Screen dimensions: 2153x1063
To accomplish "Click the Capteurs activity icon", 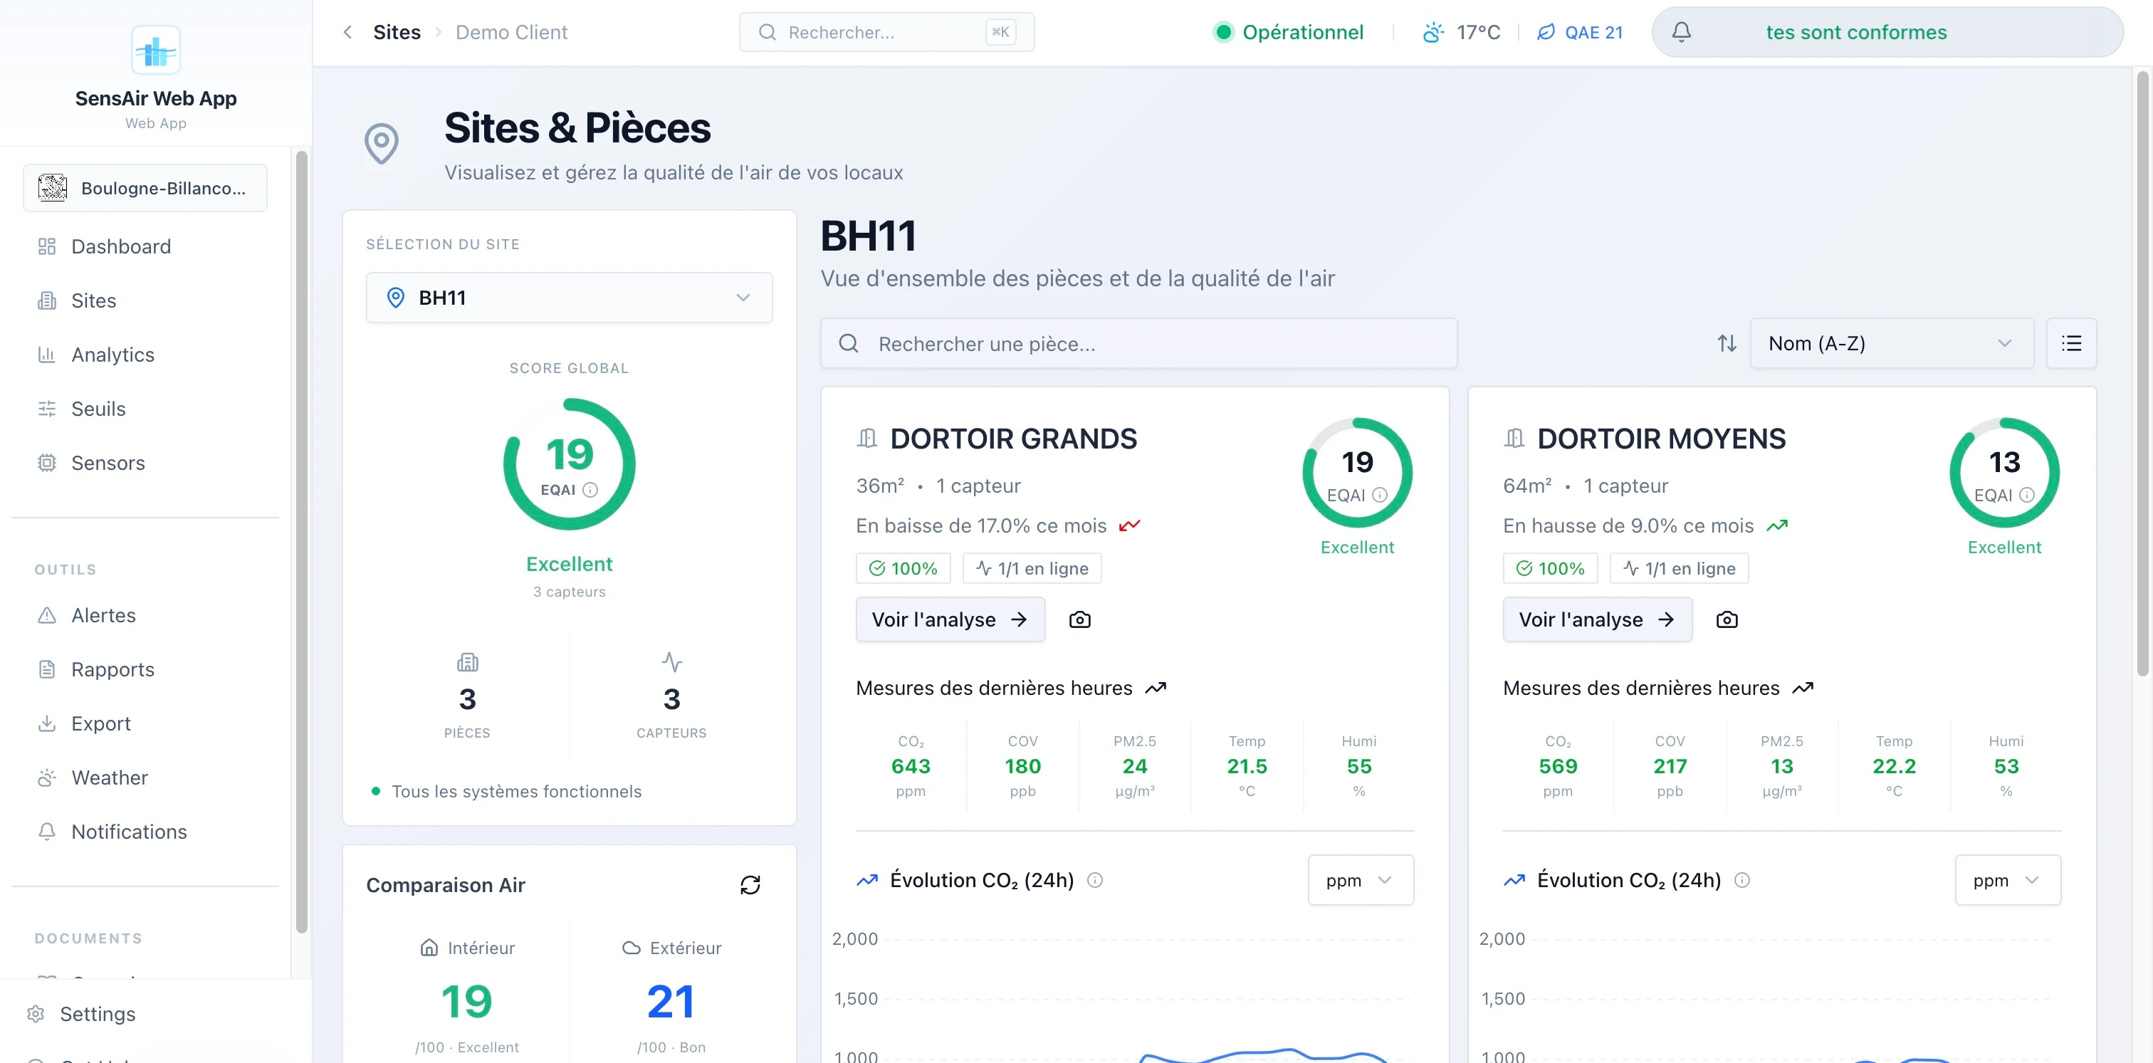I will (x=672, y=663).
